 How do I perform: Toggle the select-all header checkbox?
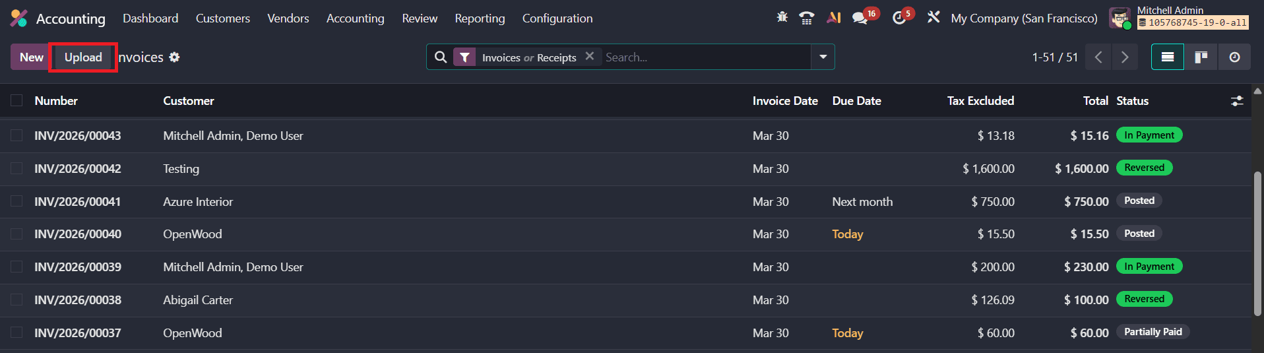click(x=16, y=100)
